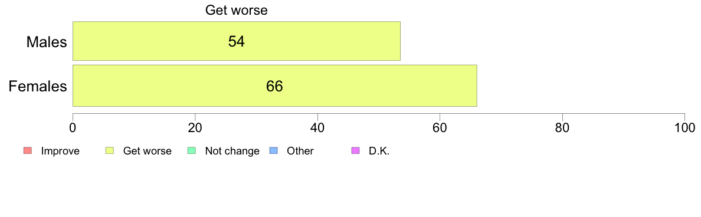Select the Not change legend label
The width and height of the screenshot is (701, 217).
(232, 151)
